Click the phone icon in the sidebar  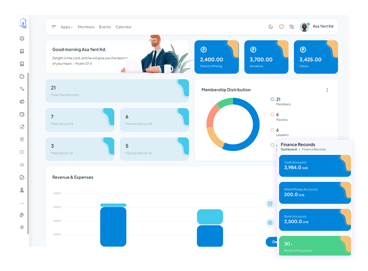point(22,89)
